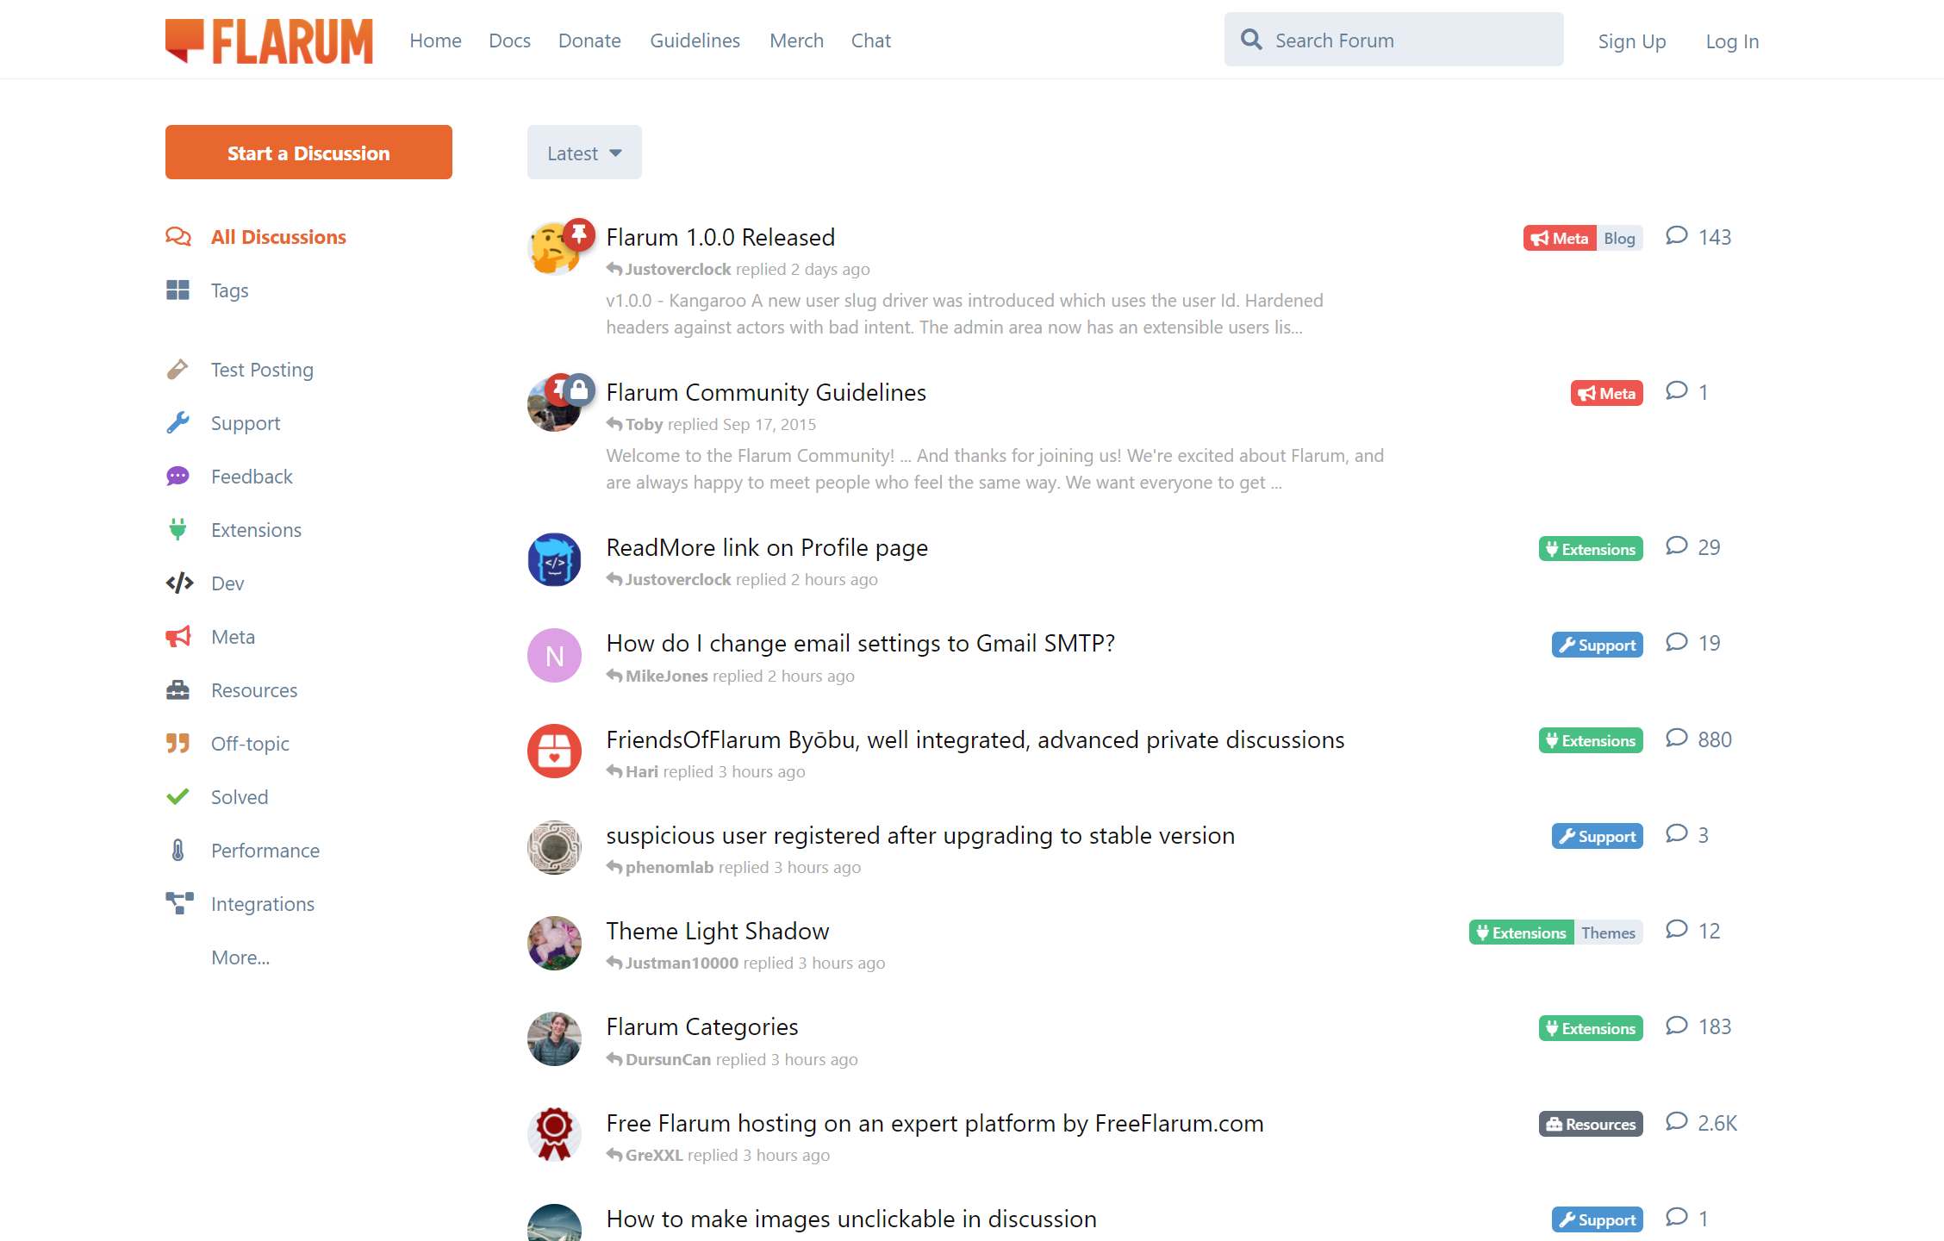Image resolution: width=1944 pixels, height=1241 pixels.
Task: Open the Docs page
Action: point(509,40)
